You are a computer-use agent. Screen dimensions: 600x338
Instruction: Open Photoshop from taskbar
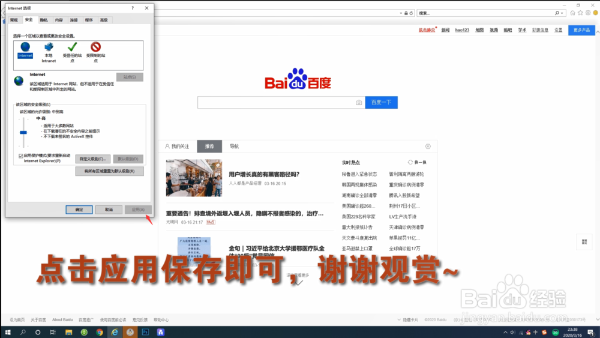click(x=145, y=332)
